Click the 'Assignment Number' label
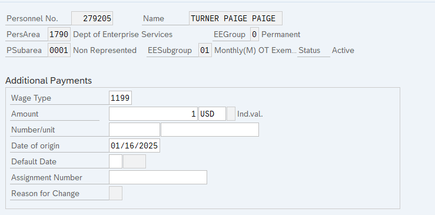Screen dimensions: 435x215 click(47, 177)
